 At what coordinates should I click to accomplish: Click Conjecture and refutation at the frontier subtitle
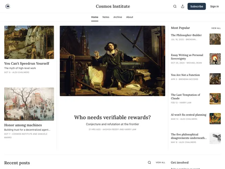[112, 124]
